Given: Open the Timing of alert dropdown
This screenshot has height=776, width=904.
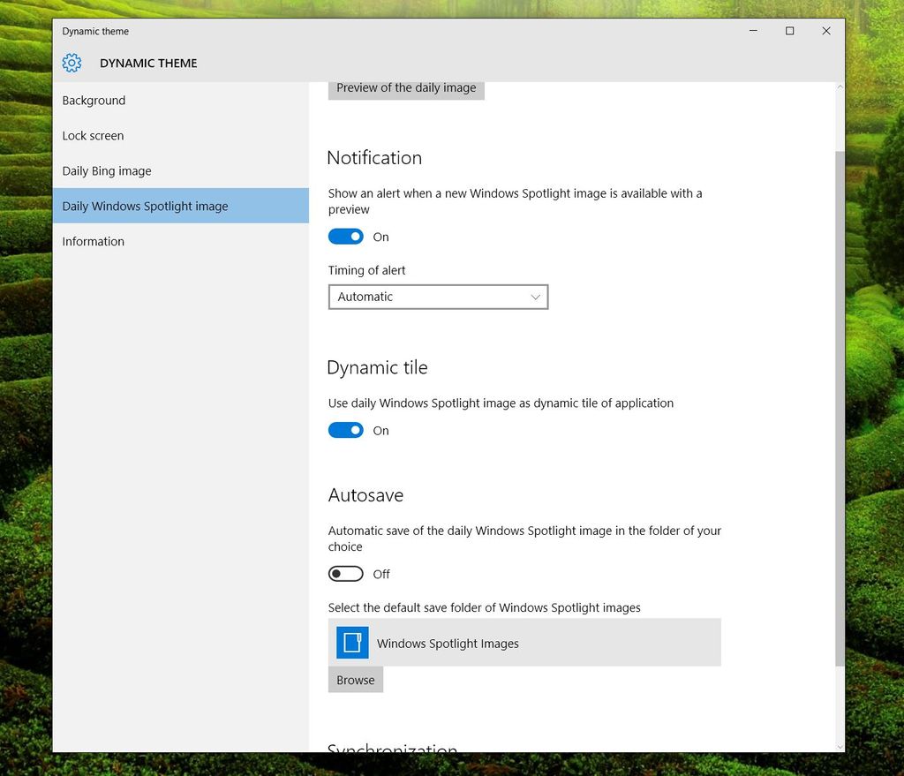Looking at the screenshot, I should [x=438, y=297].
